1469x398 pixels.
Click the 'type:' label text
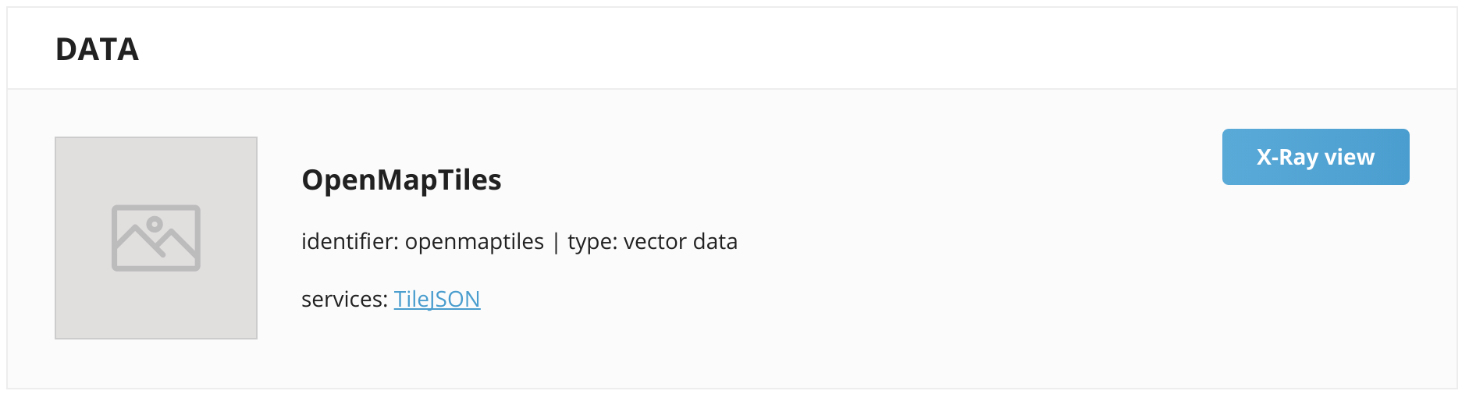pyautogui.click(x=592, y=243)
